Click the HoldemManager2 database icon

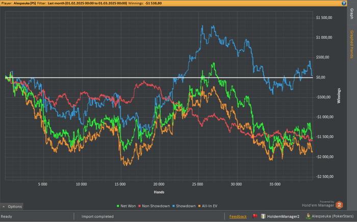point(263,216)
